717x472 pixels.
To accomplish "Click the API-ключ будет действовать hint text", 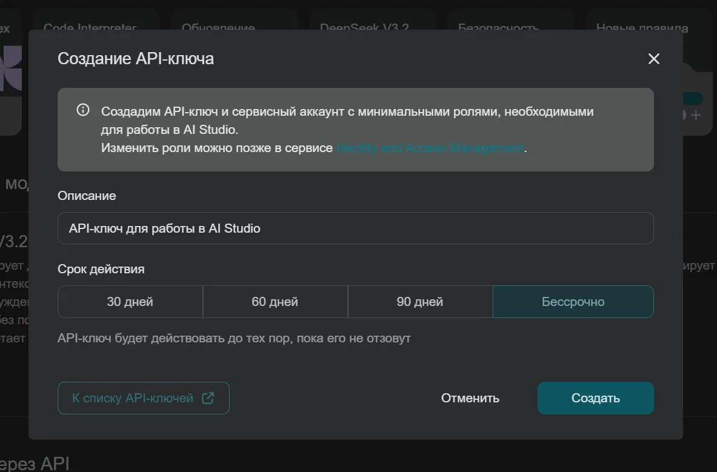I will 234,338.
